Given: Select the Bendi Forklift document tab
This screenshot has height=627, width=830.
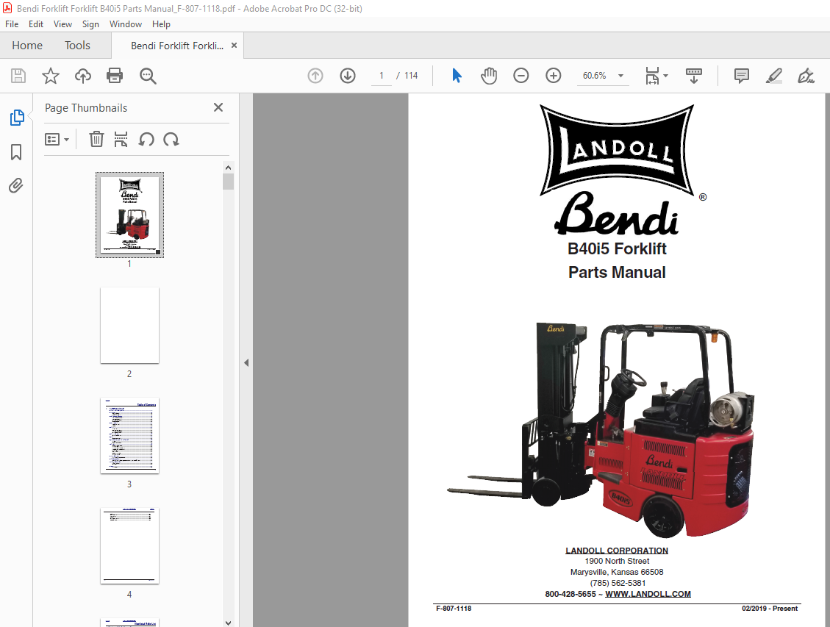Looking at the screenshot, I should click(176, 46).
